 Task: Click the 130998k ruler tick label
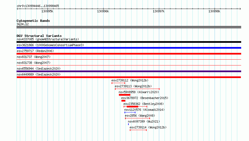point(214,11)
